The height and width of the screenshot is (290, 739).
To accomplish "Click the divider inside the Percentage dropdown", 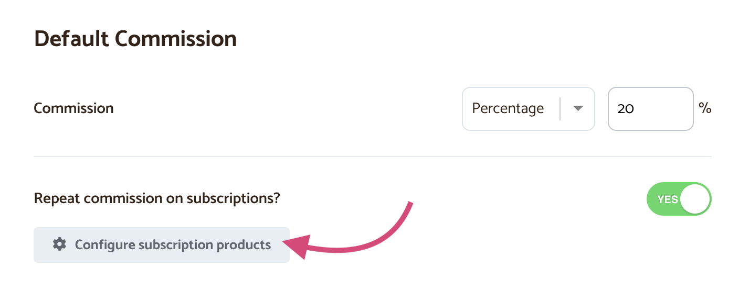I will [x=561, y=108].
